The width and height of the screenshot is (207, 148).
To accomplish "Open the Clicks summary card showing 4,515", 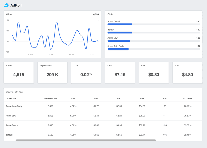I will 19,72.
